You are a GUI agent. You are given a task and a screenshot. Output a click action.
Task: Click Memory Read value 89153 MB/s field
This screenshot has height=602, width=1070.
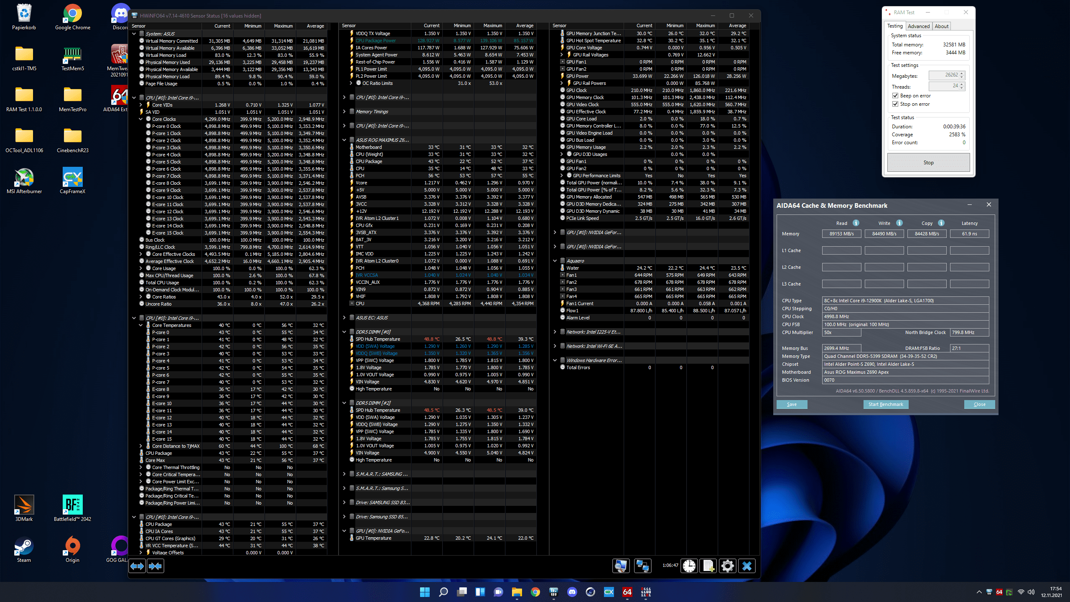pyautogui.click(x=841, y=234)
